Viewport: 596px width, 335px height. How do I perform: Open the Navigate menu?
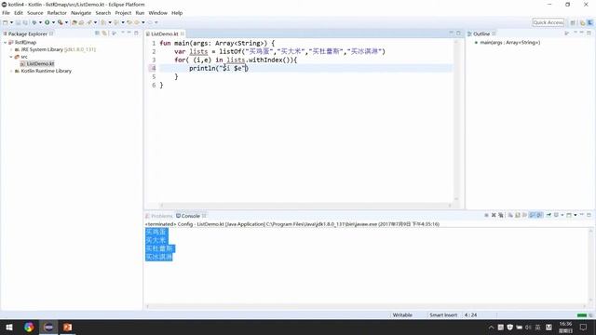[x=81, y=13]
